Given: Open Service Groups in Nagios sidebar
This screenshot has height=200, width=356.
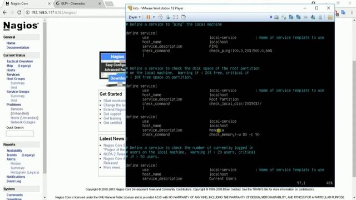Looking at the screenshot, I should 18,92.
